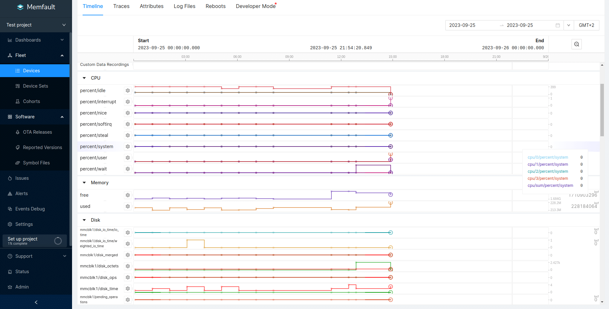
Task: Click the zoom out magnifier button
Action: click(x=577, y=44)
